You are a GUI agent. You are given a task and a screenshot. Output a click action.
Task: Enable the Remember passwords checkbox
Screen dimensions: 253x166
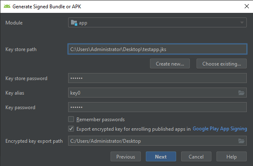(x=71, y=120)
